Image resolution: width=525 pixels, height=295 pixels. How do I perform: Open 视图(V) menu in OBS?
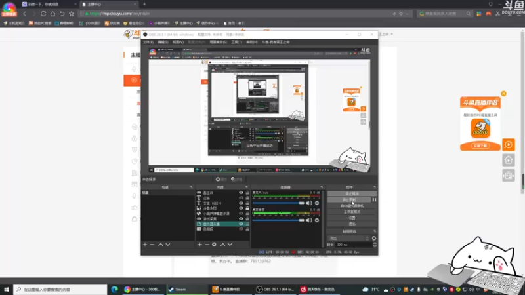point(178,42)
